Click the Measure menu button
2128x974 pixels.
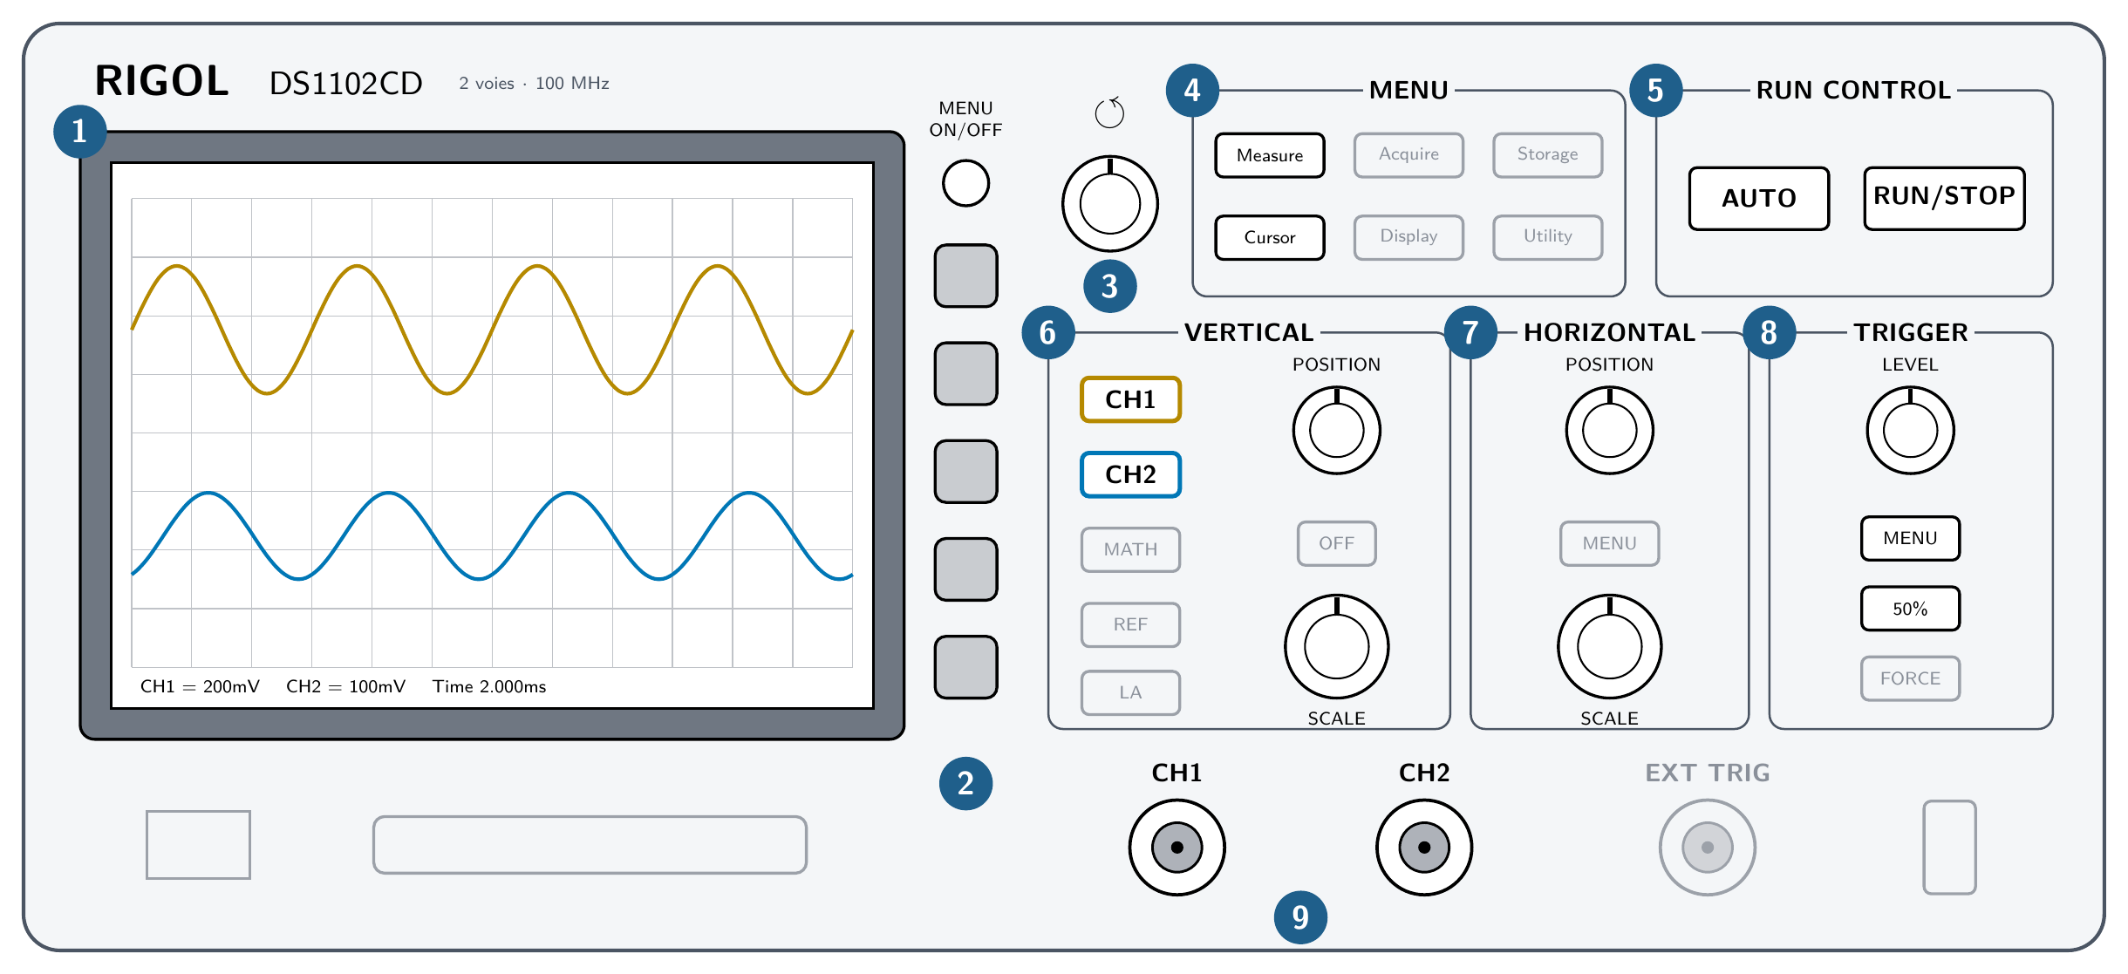[1269, 155]
